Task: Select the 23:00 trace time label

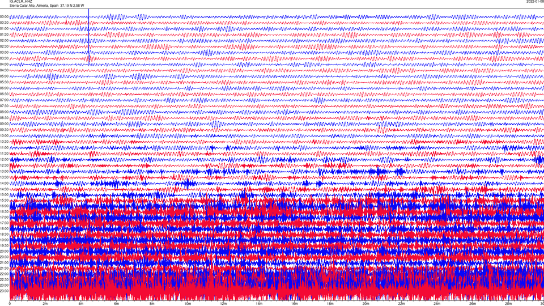Action: [4, 286]
